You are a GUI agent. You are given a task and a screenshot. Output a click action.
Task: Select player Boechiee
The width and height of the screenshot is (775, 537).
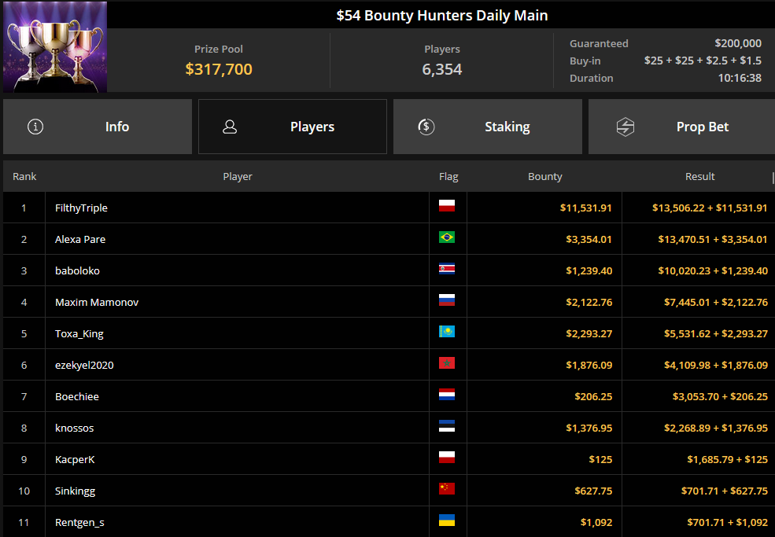pyautogui.click(x=76, y=397)
